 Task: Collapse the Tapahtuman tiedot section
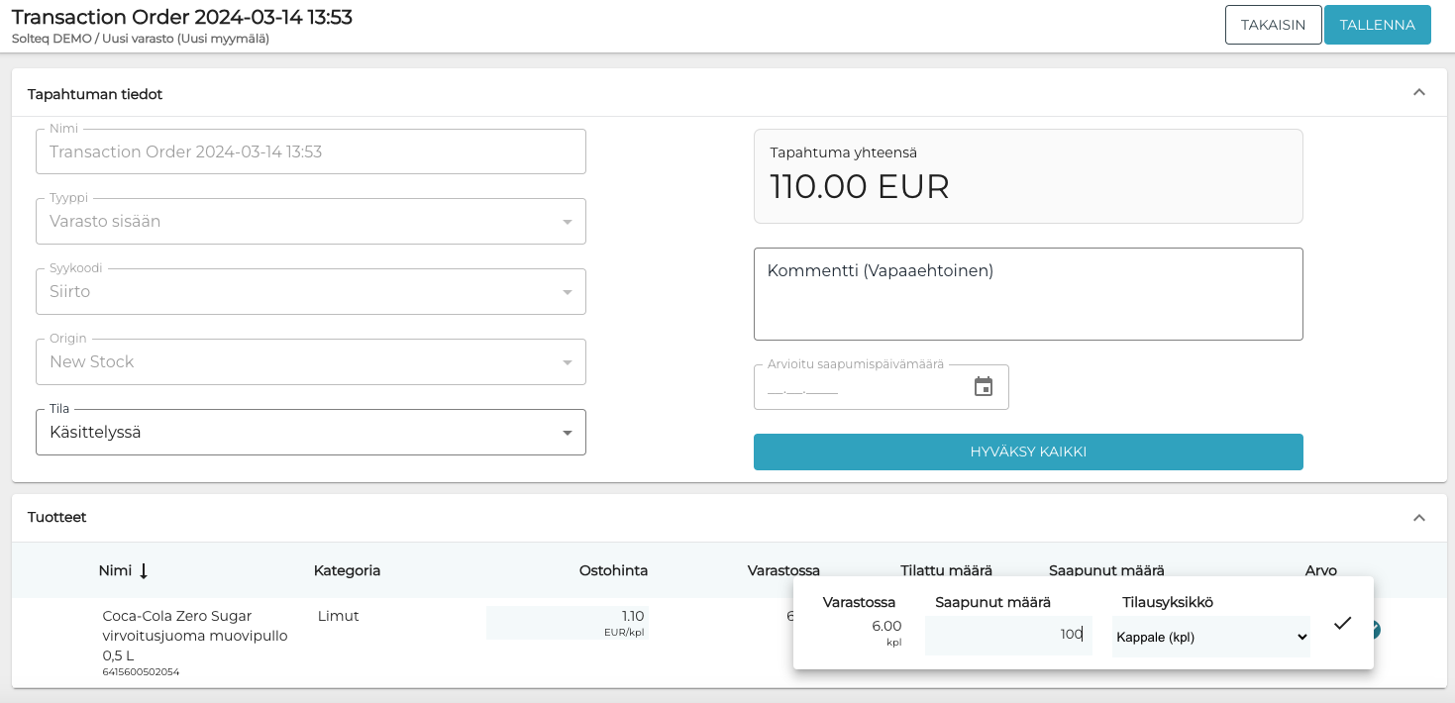point(1418,93)
